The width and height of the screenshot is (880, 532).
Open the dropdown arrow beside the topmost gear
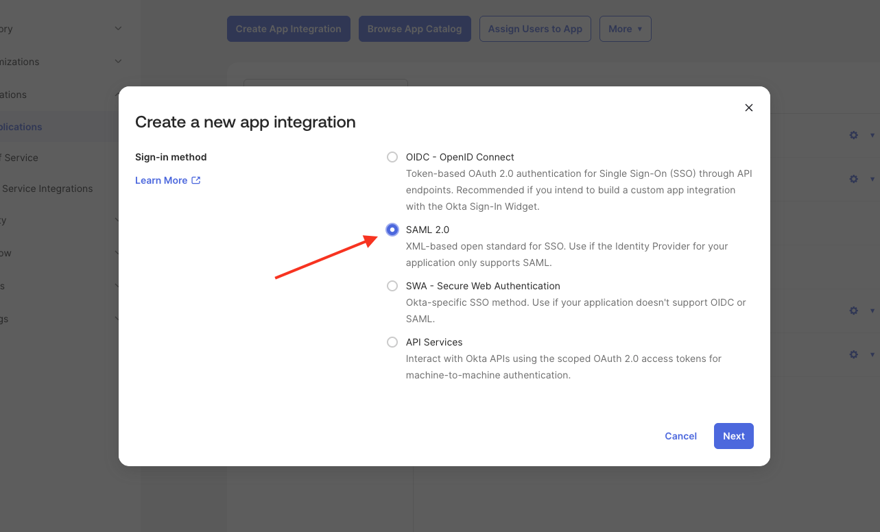tap(872, 135)
